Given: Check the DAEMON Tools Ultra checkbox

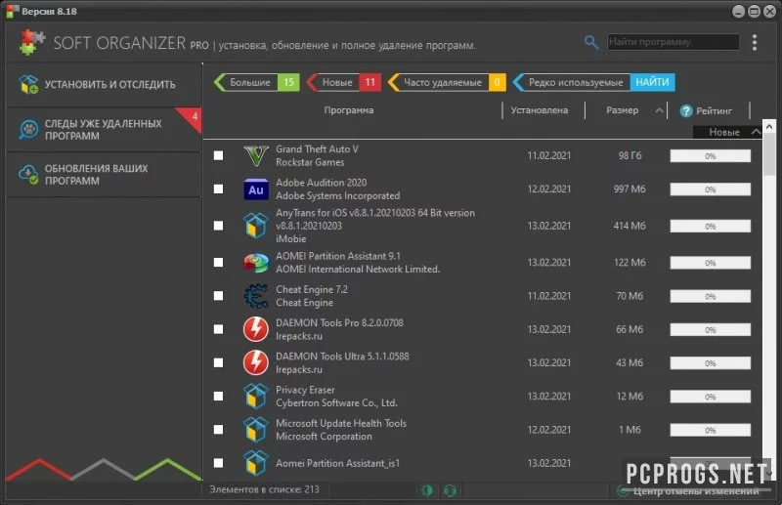Looking at the screenshot, I should [218, 362].
